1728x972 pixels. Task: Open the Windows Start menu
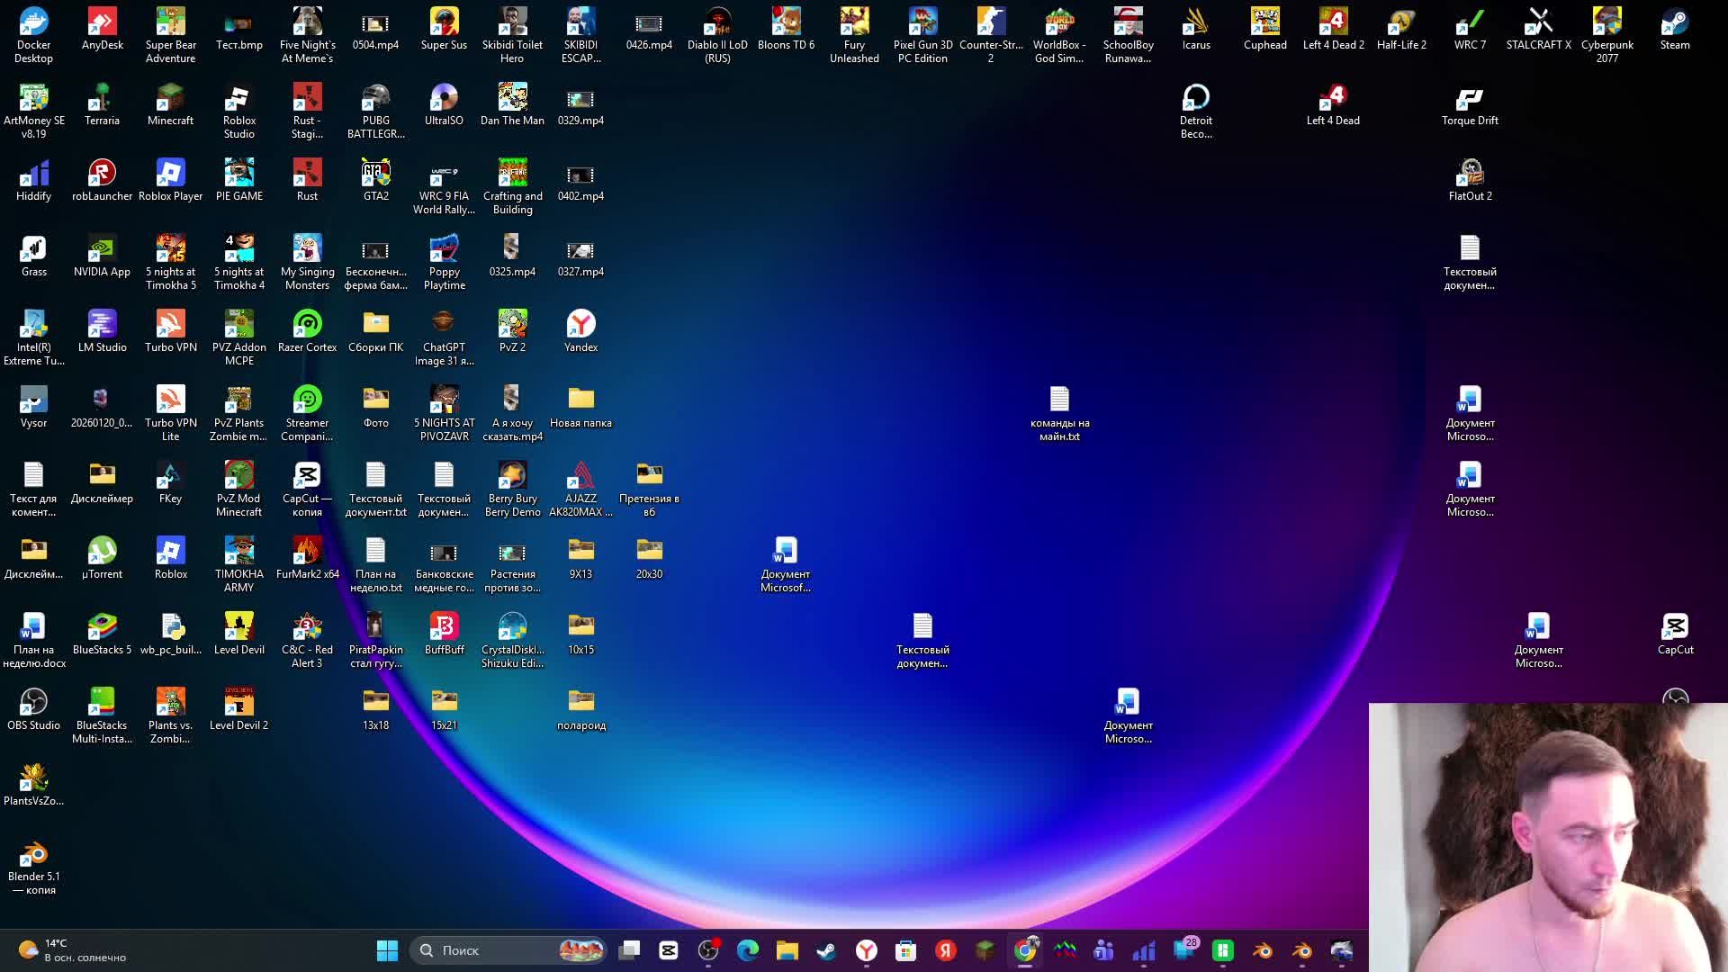(x=387, y=950)
